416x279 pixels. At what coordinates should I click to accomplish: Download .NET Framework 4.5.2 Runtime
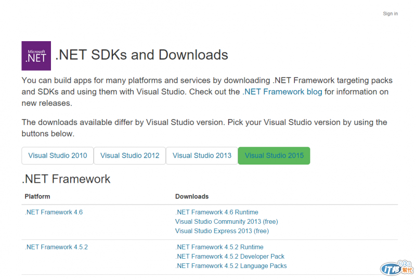(219, 247)
